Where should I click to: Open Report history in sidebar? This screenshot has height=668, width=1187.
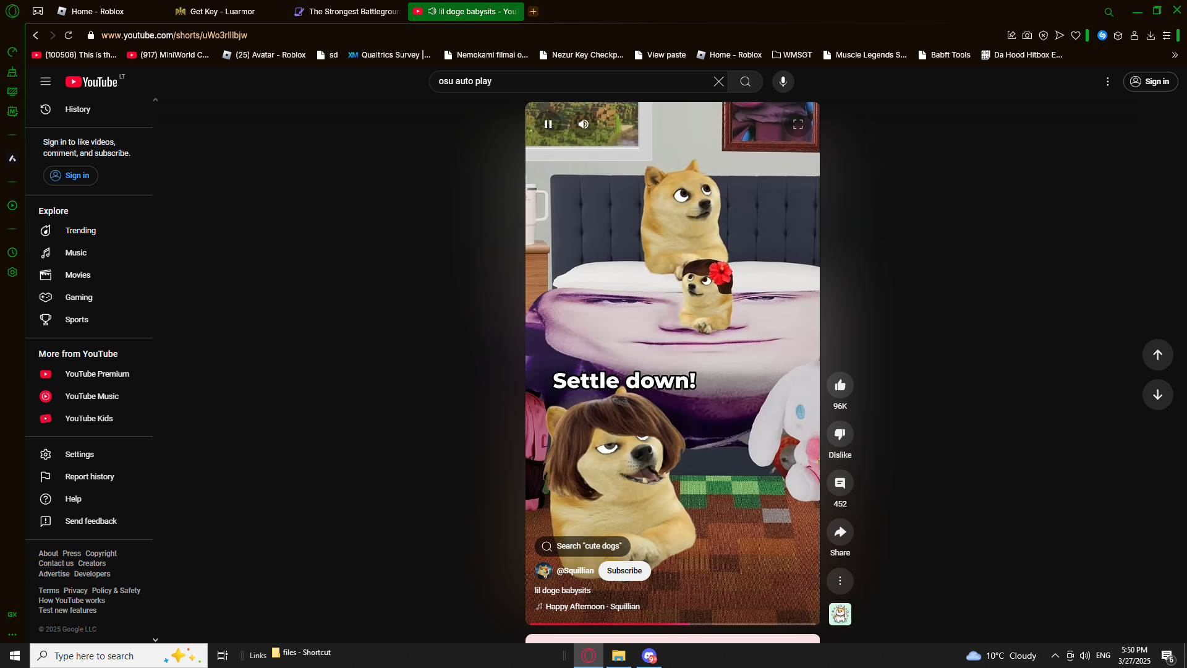pos(89,477)
